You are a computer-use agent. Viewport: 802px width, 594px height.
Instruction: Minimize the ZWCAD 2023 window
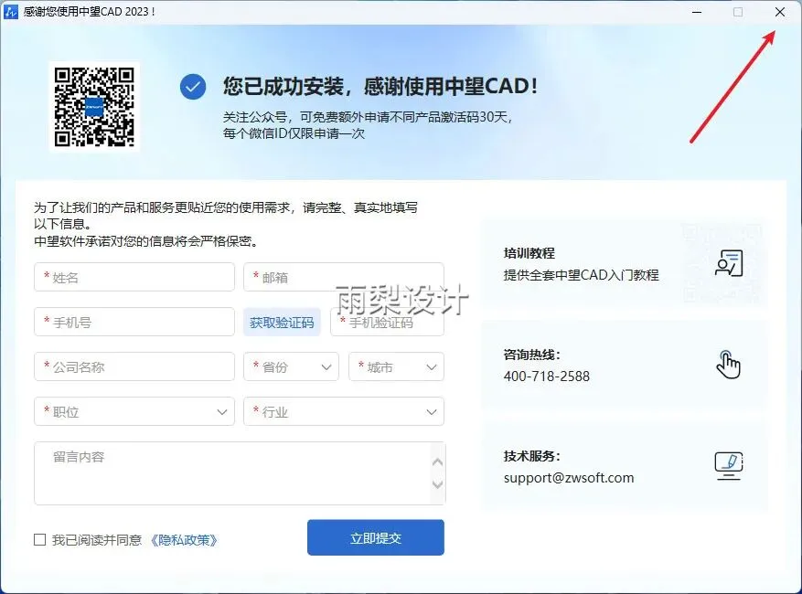[697, 12]
